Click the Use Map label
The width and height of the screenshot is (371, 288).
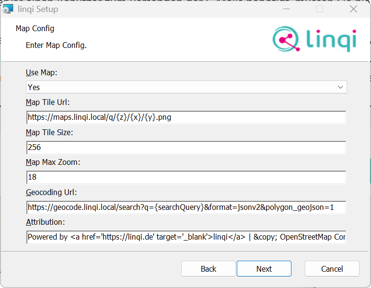(41, 73)
